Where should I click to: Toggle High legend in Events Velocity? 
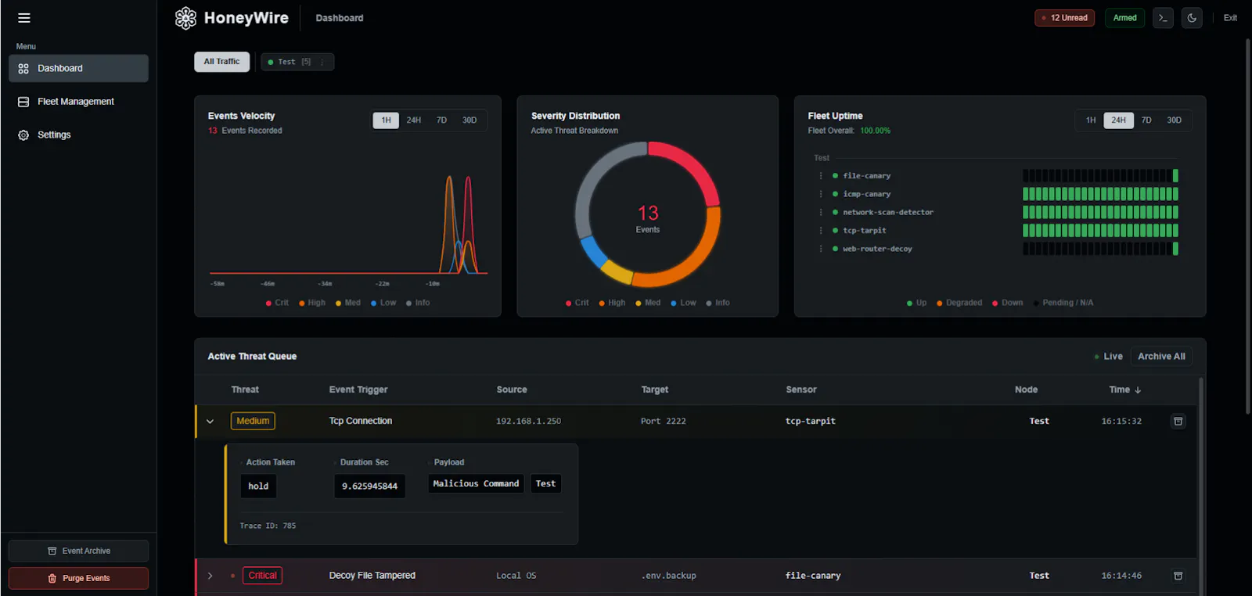tap(312, 303)
